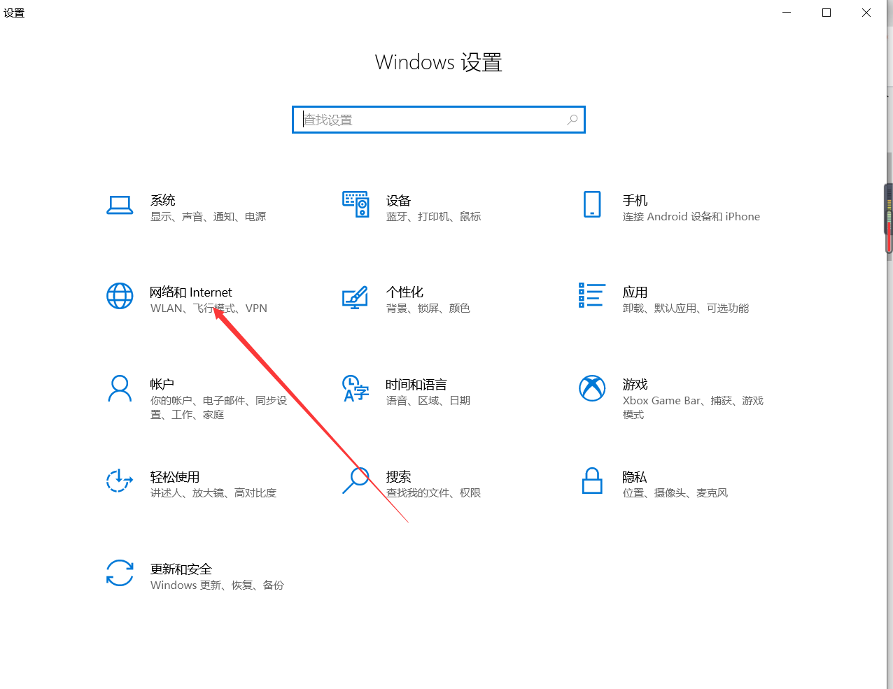Click the 设置 title bar label
The height and width of the screenshot is (689, 893).
[x=14, y=12]
